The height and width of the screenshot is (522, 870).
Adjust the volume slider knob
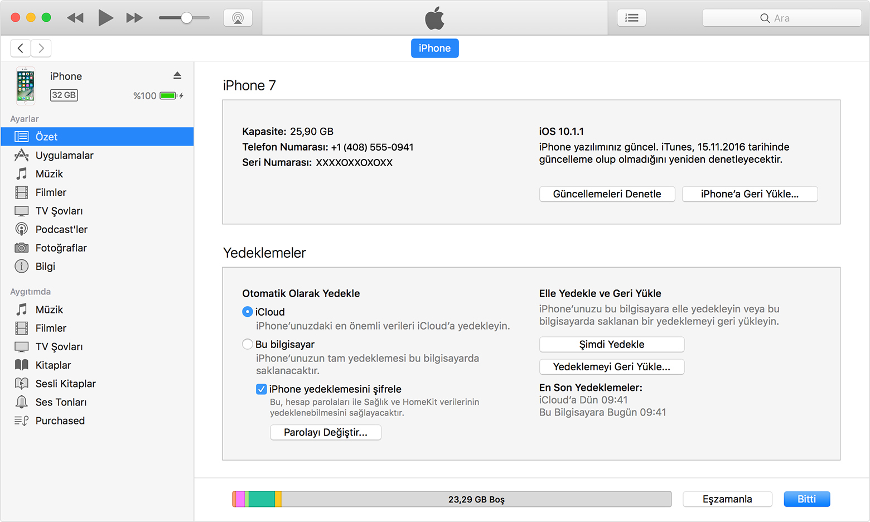(187, 18)
